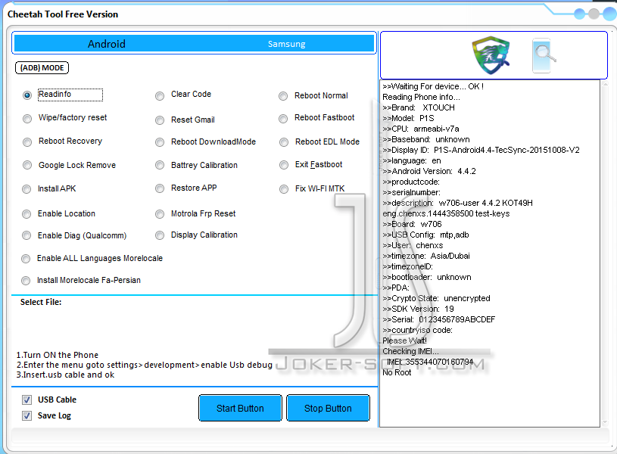Choose the Reboot Recovery radio button
This screenshot has height=454, width=617.
point(27,142)
